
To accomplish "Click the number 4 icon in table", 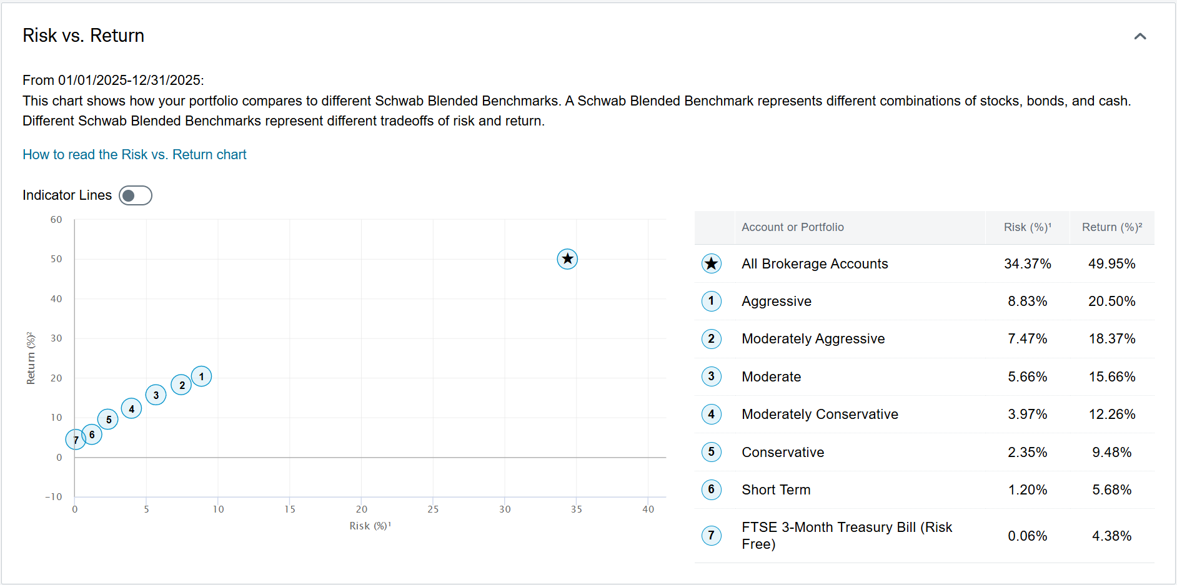I will 711,414.
